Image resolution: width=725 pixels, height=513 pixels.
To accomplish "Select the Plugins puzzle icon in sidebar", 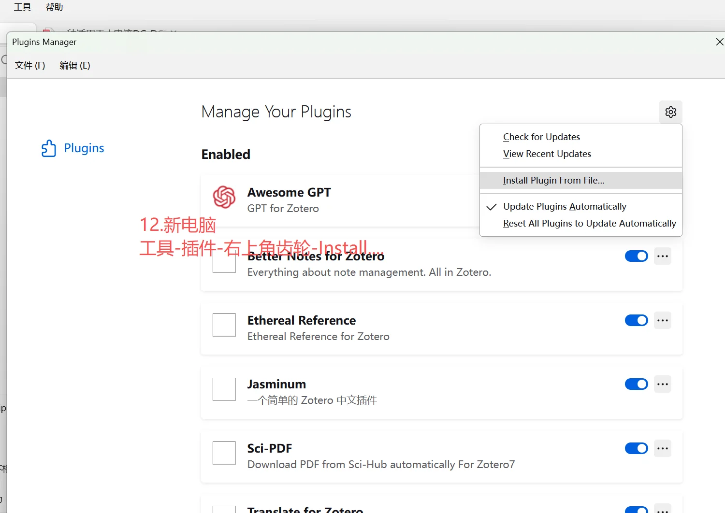I will click(48, 148).
